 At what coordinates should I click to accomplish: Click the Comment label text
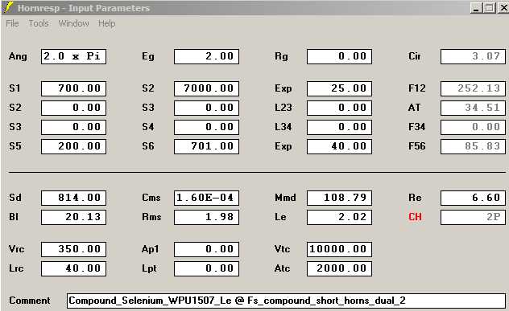pyautogui.click(x=30, y=301)
